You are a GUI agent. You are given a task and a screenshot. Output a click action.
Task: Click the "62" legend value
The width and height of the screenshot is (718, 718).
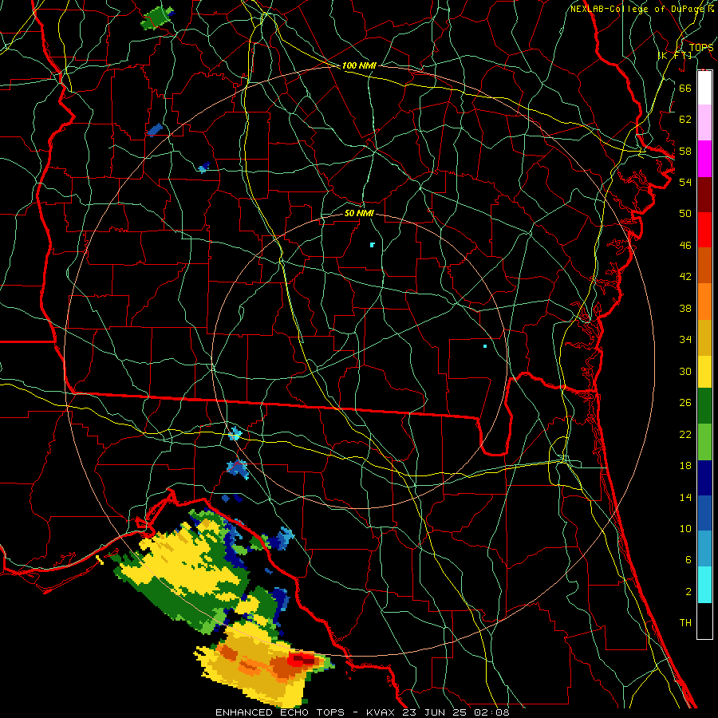pos(685,120)
